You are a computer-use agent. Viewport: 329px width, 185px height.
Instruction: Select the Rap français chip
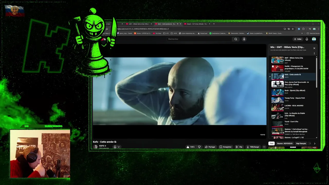click(x=301, y=143)
